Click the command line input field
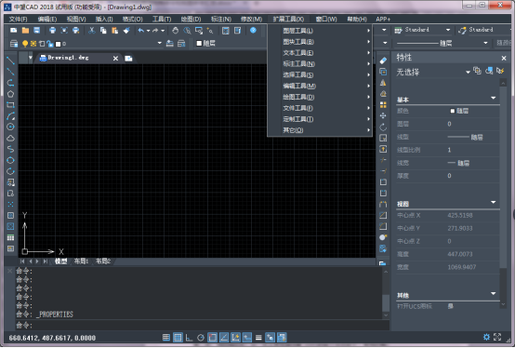This screenshot has height=348, width=515. tap(203, 326)
